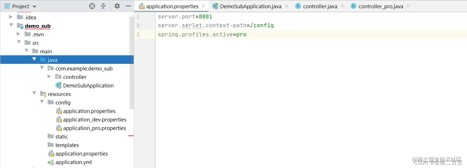Collapse the java folder arrow
Screen dimensions: 467x168
pyautogui.click(x=34, y=59)
